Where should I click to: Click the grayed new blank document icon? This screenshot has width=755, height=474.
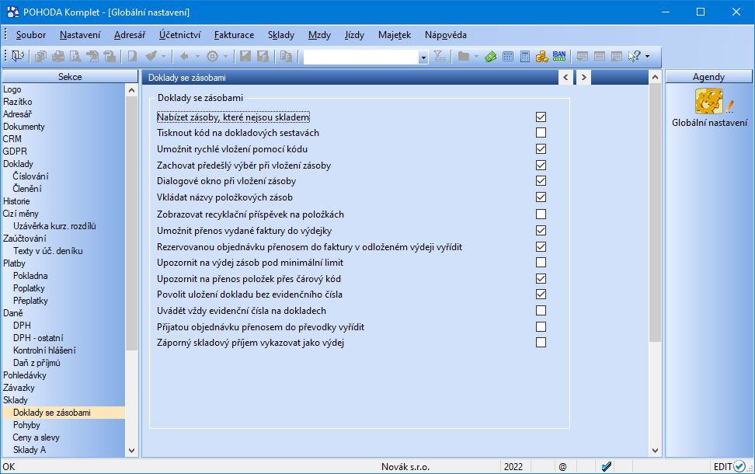(132, 57)
